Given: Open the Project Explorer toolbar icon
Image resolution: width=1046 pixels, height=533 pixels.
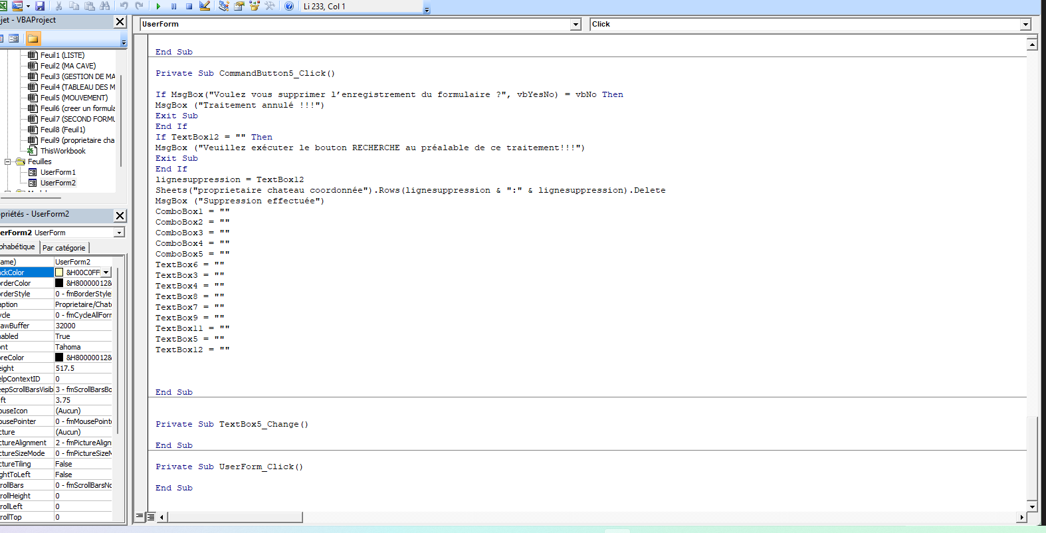Looking at the screenshot, I should point(224,6).
